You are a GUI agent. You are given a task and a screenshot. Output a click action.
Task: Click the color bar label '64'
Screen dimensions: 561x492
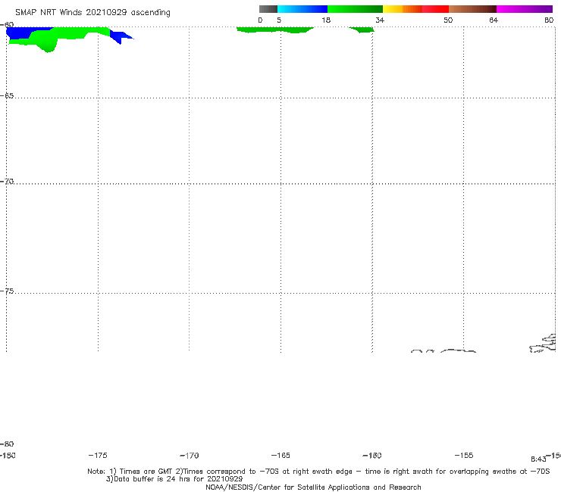point(494,20)
